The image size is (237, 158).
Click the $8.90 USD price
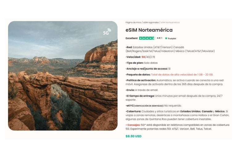tap(133, 136)
